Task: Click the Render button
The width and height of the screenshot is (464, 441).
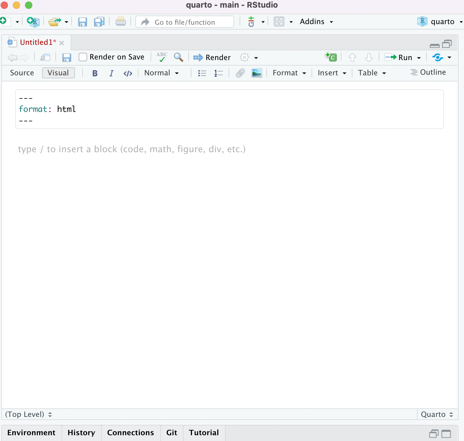Action: click(212, 57)
